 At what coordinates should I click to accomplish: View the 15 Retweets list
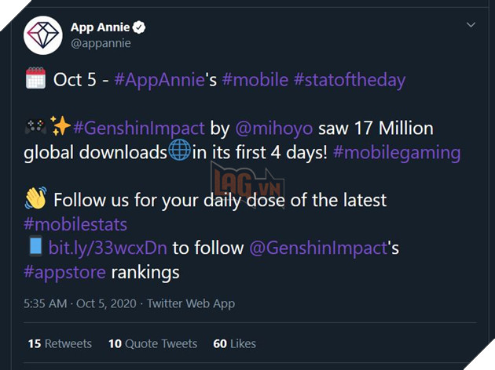tap(60, 343)
